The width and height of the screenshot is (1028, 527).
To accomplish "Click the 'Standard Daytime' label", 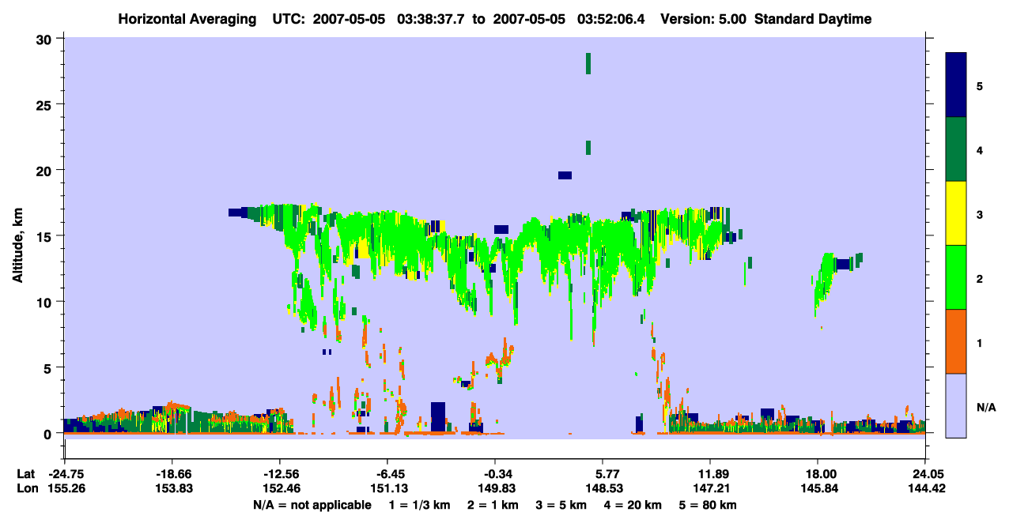I will [813, 19].
